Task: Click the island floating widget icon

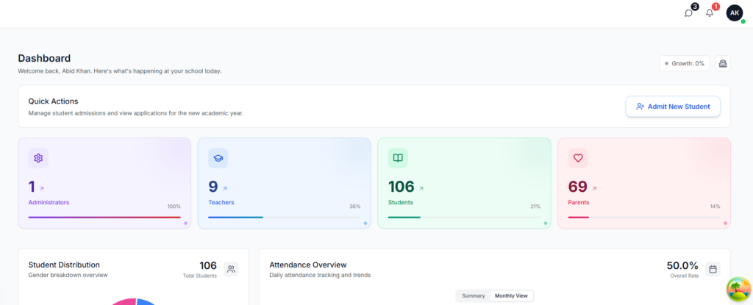Action: 738,289
